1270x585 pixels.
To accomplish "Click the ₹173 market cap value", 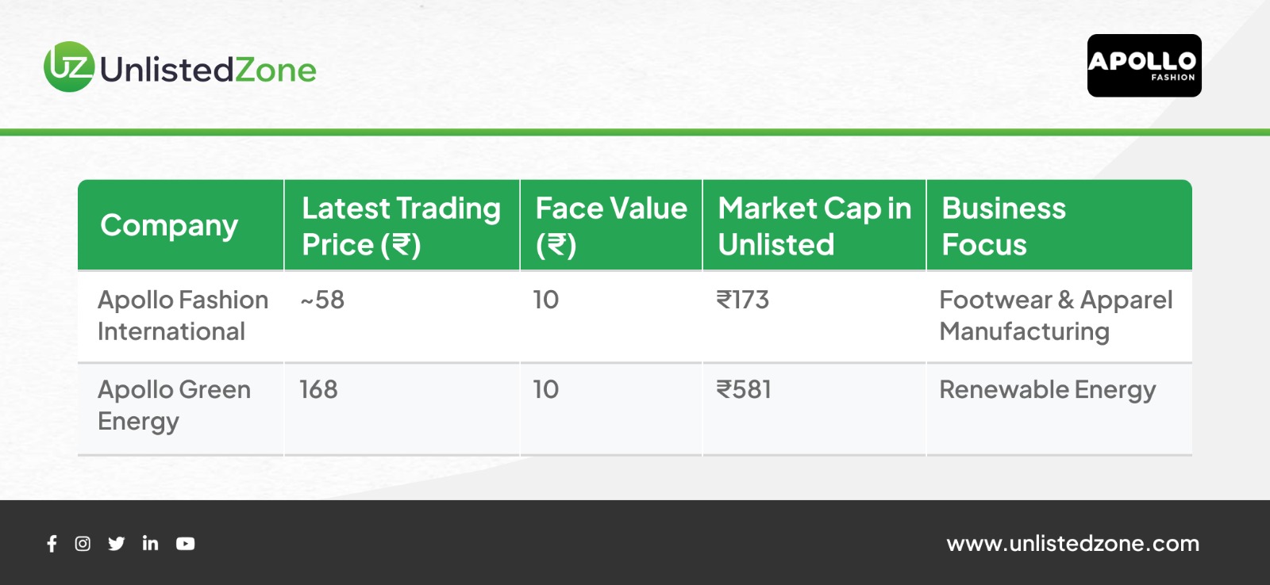I will tap(743, 300).
